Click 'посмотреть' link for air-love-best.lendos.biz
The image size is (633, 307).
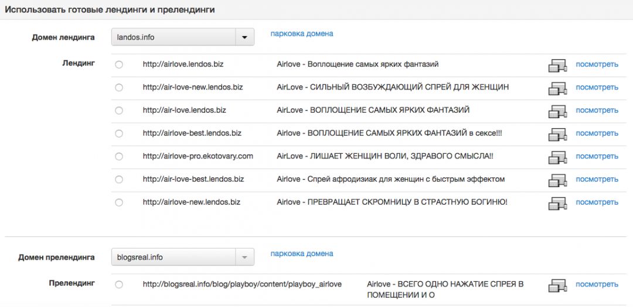[597, 180]
